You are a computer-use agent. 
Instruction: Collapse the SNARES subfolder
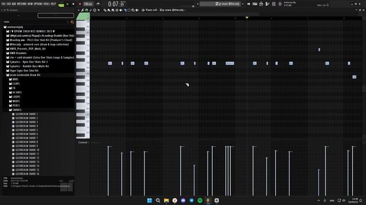[15, 110]
